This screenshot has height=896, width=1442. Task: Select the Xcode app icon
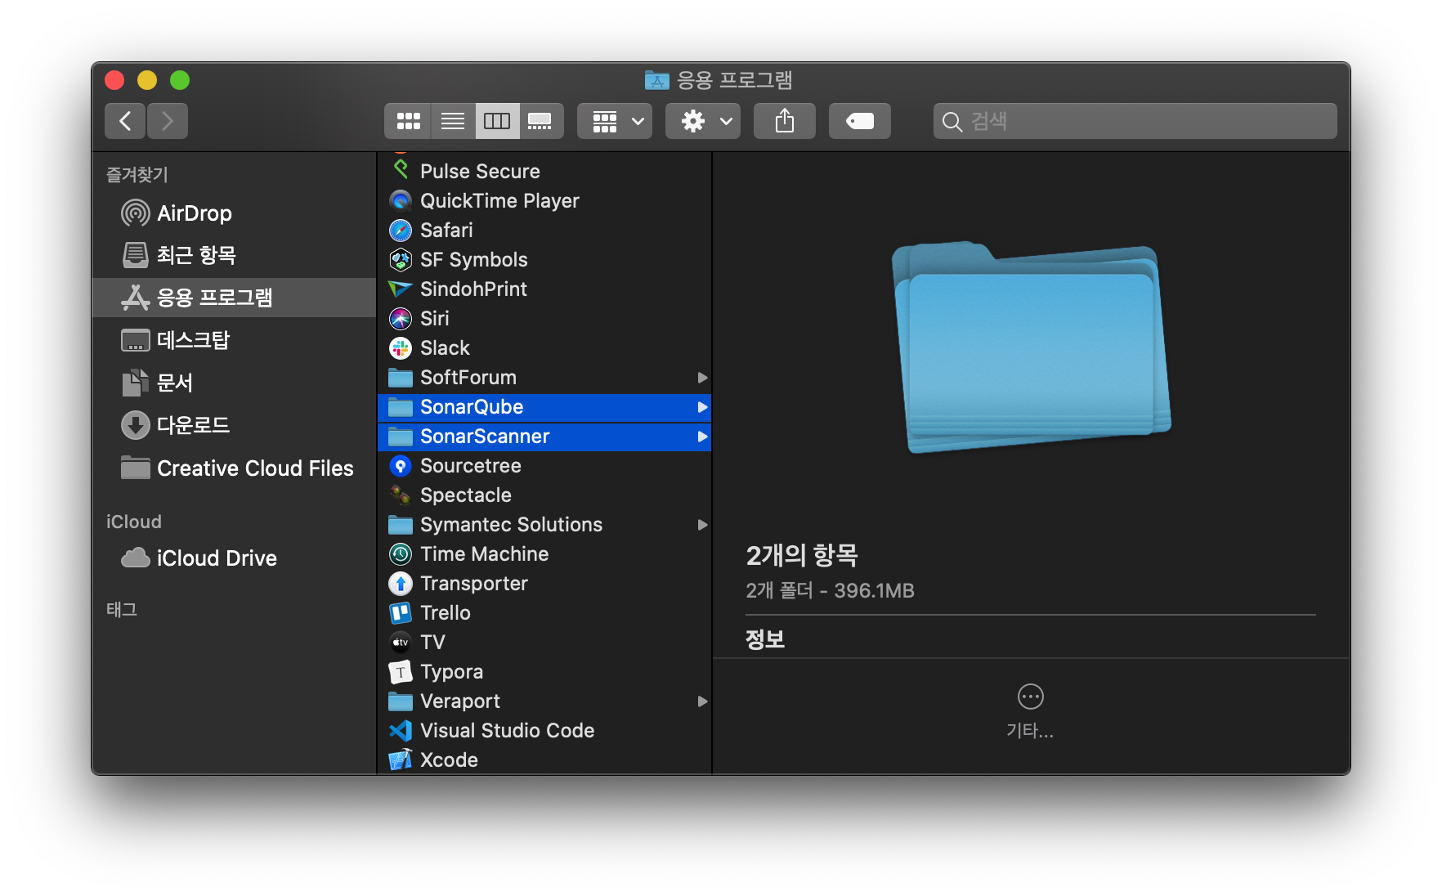[401, 759]
